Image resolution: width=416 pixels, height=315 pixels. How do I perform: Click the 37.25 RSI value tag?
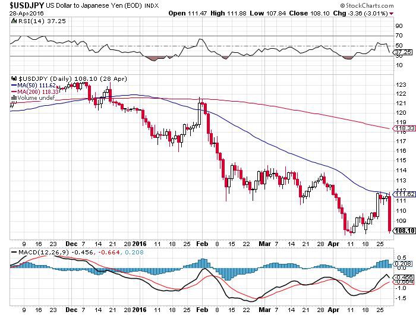[402, 52]
